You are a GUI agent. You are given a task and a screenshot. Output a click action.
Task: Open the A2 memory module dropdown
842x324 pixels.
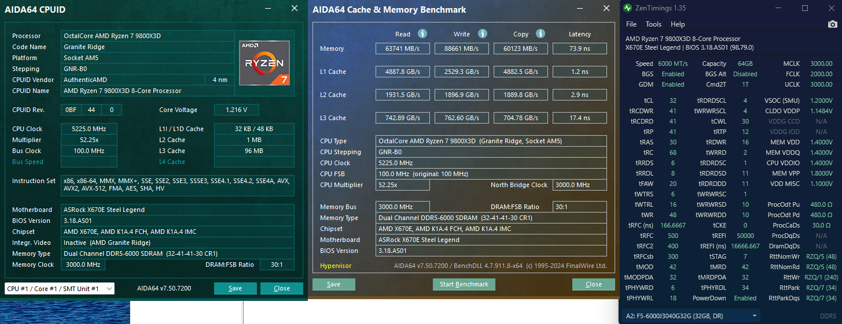[x=691, y=316]
